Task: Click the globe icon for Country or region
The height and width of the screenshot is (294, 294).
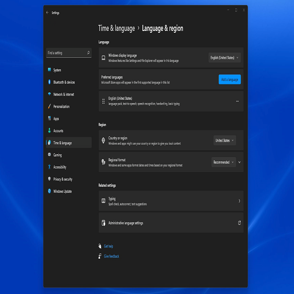Action: click(103, 140)
